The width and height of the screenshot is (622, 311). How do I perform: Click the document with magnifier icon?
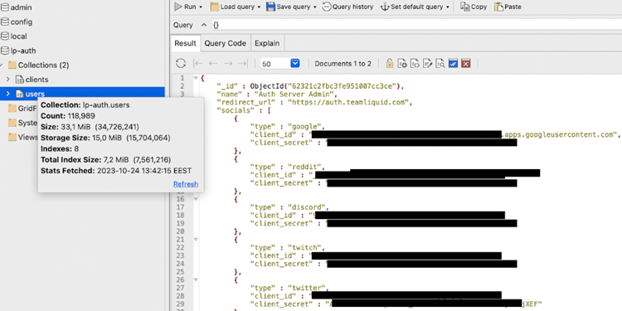tap(440, 64)
